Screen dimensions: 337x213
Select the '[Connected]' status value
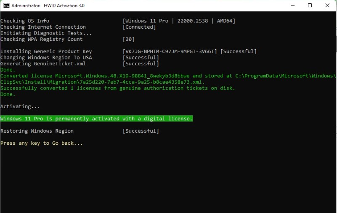[139, 27]
